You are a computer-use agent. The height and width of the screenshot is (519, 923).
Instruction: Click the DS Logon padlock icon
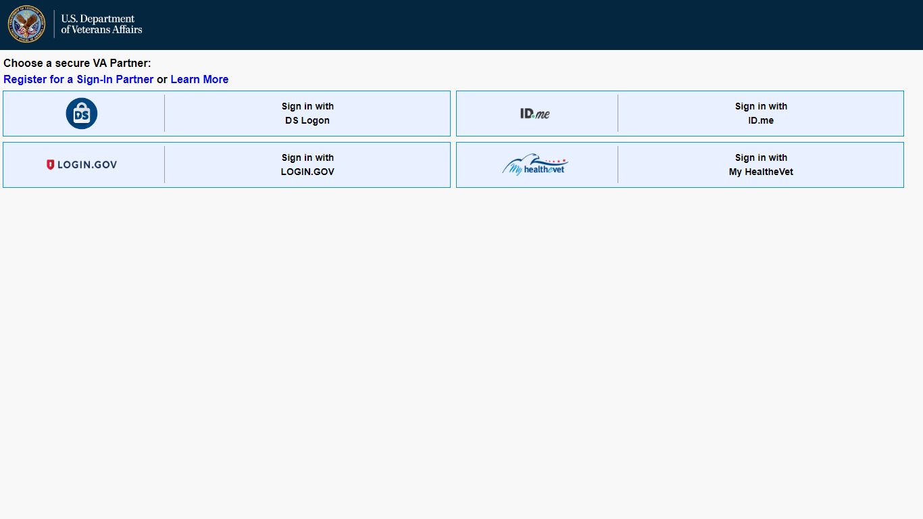point(82,114)
